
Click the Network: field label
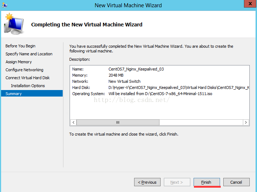80,81
